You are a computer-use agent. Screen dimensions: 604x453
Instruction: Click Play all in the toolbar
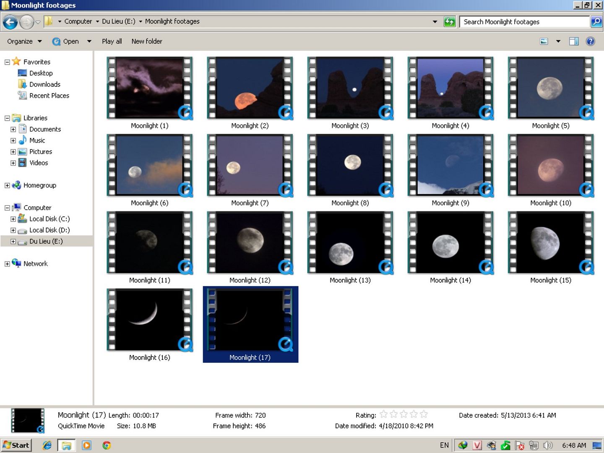[112, 41]
